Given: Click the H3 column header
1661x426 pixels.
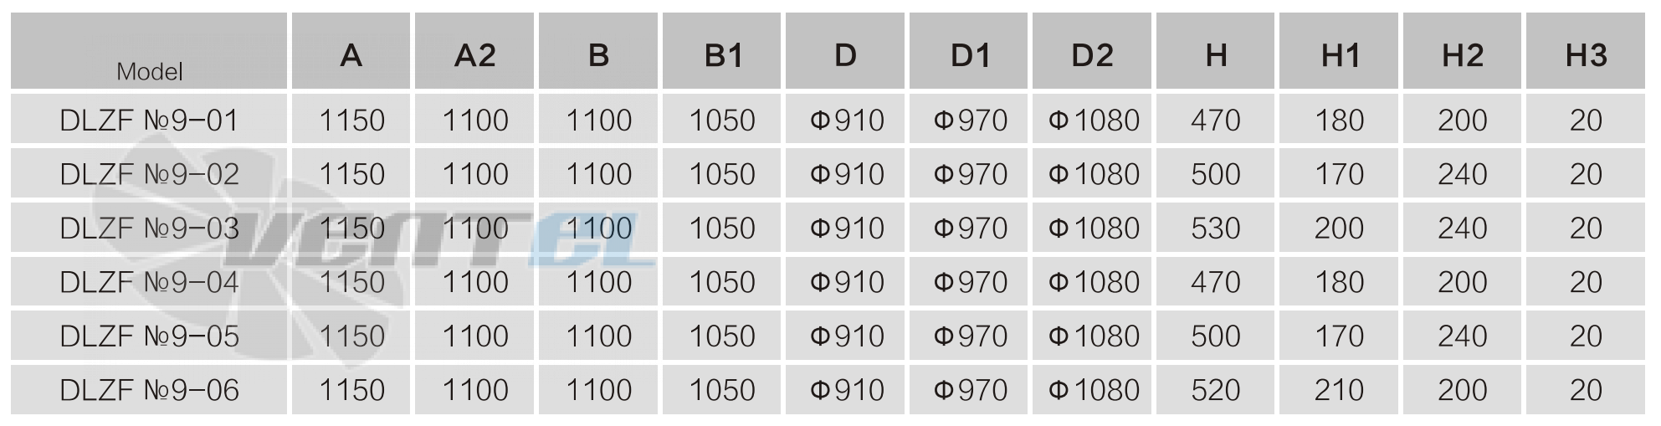Looking at the screenshot, I should coord(1586,51).
